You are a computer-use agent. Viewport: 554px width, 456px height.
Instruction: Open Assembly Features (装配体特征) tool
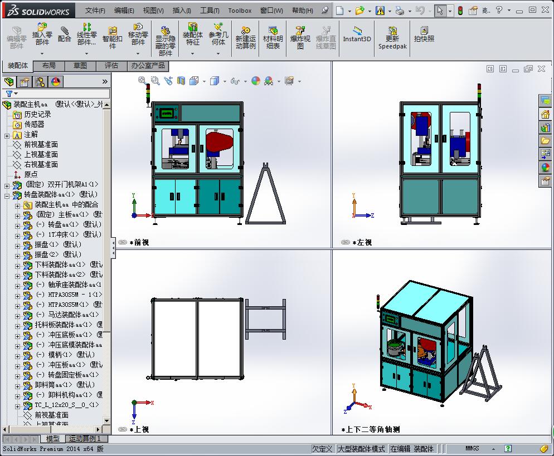(x=192, y=34)
